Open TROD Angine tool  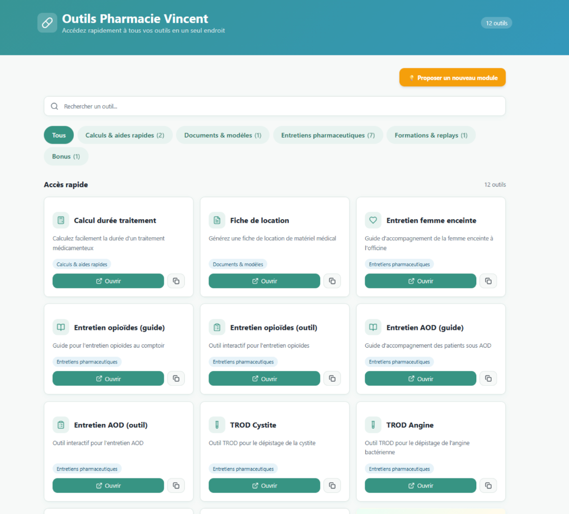(x=421, y=485)
